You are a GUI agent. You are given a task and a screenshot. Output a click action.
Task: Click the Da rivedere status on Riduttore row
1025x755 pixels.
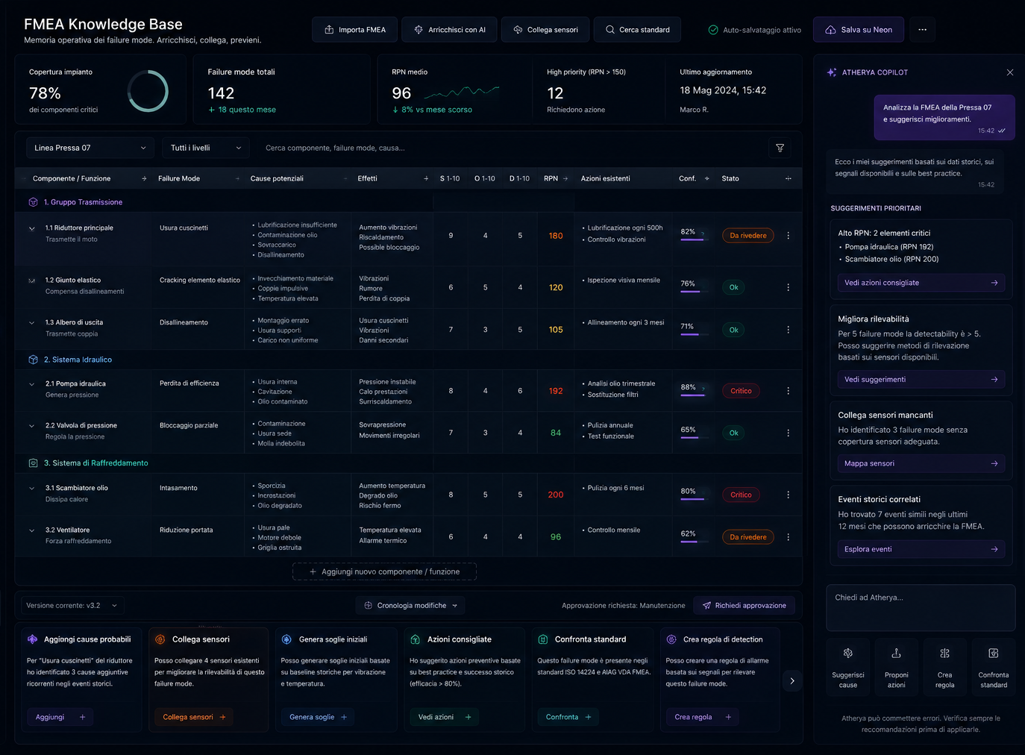click(x=747, y=236)
